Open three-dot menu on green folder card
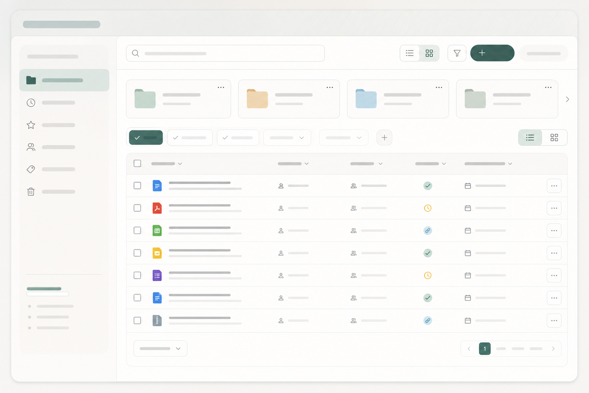 tap(221, 88)
